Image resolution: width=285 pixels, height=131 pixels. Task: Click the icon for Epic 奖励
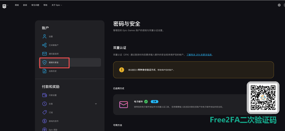point(44,129)
